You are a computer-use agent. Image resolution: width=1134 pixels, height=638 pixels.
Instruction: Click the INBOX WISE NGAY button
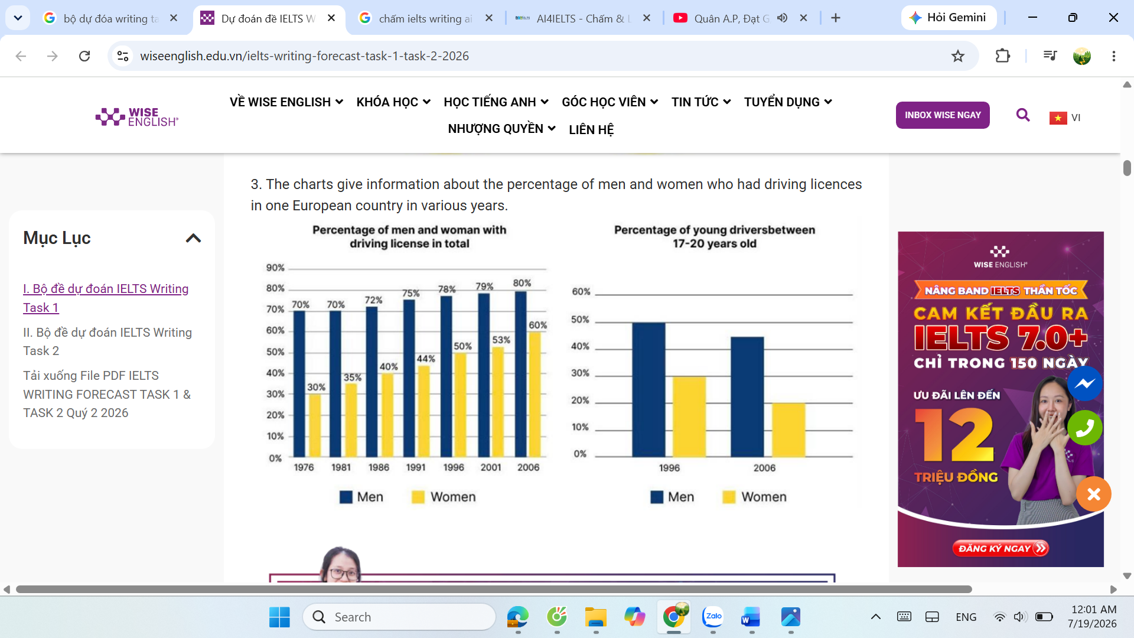(x=943, y=115)
